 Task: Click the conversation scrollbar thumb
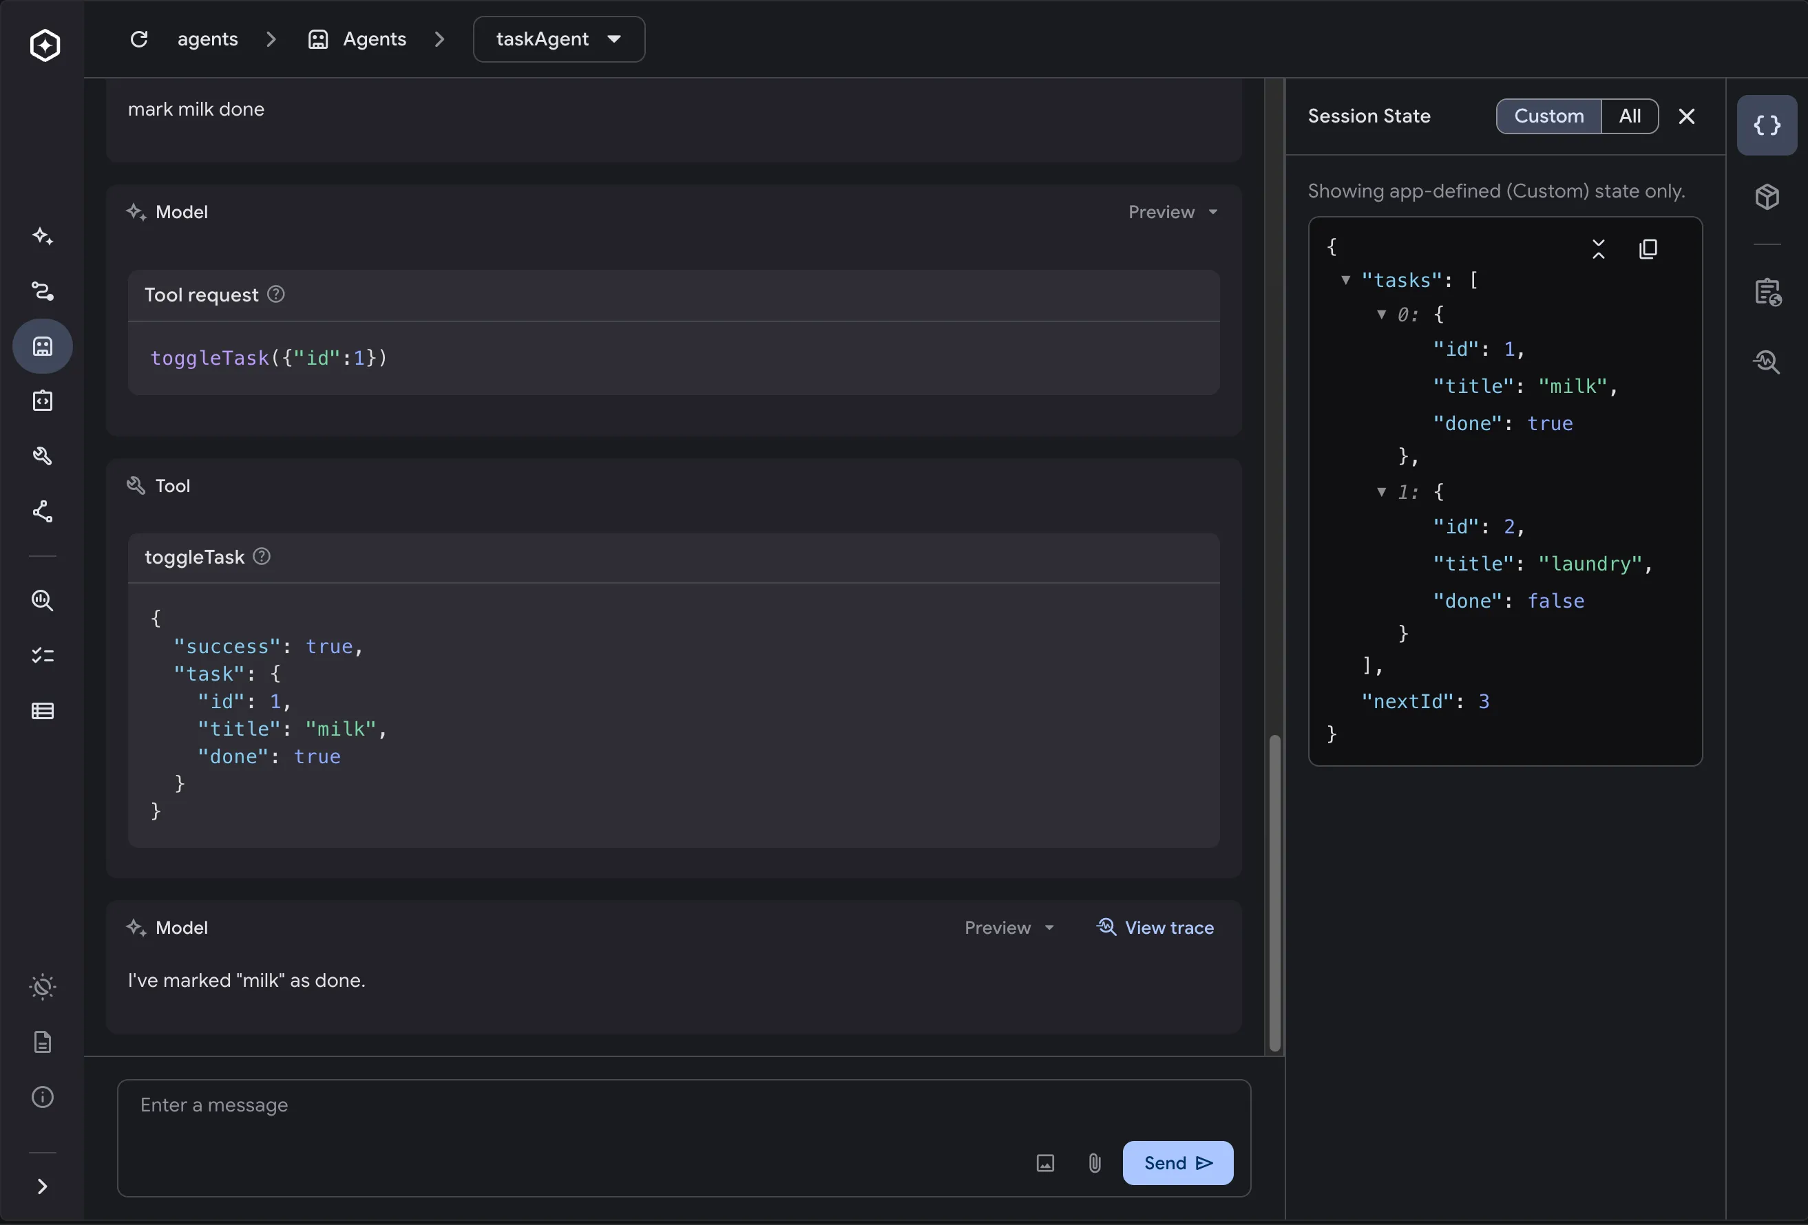pos(1274,892)
